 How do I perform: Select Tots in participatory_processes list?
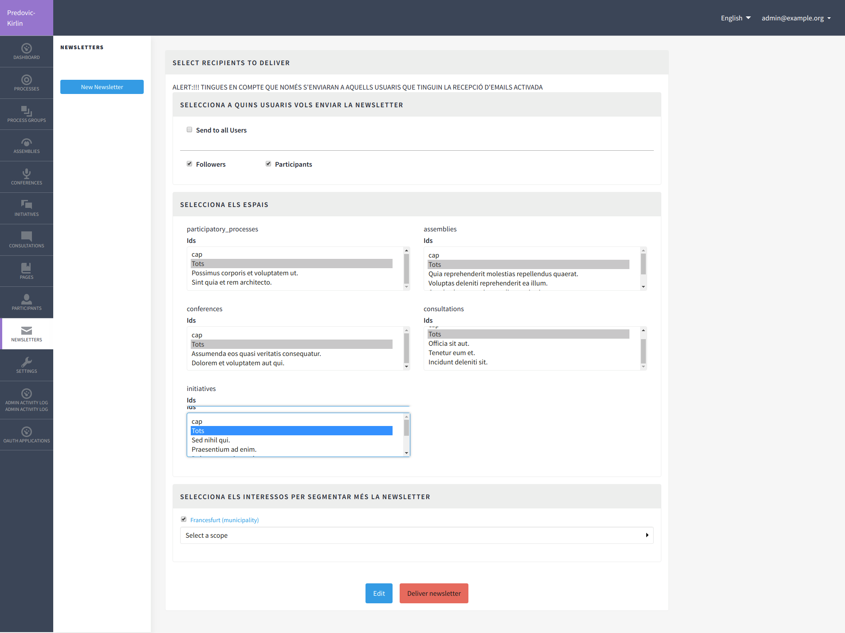click(291, 264)
